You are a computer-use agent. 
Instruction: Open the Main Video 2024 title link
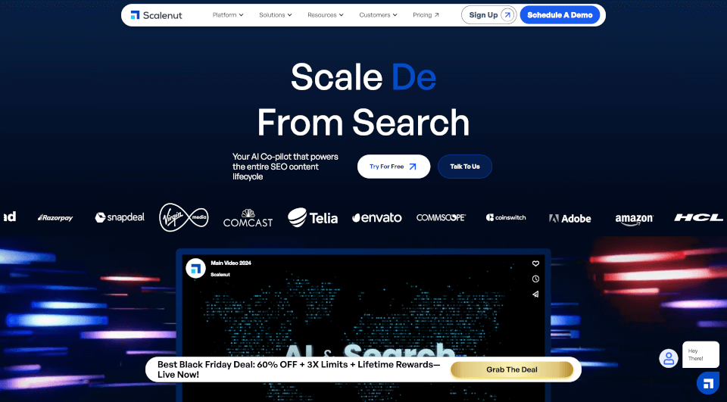click(231, 263)
